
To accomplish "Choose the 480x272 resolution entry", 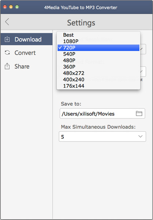I will tap(98, 73).
